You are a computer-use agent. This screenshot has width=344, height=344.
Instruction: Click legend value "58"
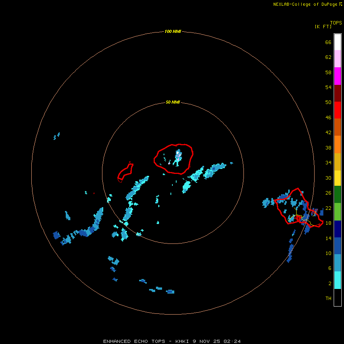(328, 72)
